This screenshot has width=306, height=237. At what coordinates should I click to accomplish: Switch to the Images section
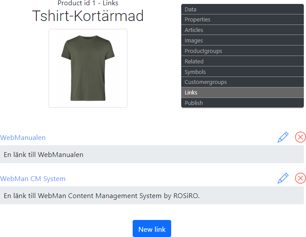tap(242, 41)
